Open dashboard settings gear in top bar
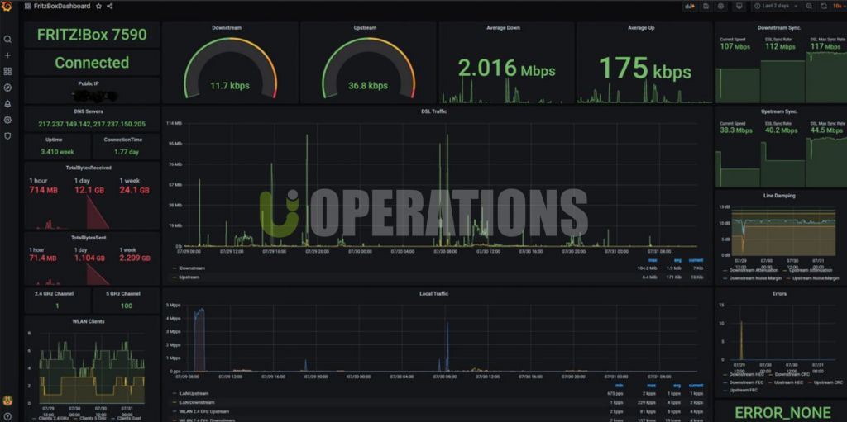The width and height of the screenshot is (847, 422). point(720,7)
